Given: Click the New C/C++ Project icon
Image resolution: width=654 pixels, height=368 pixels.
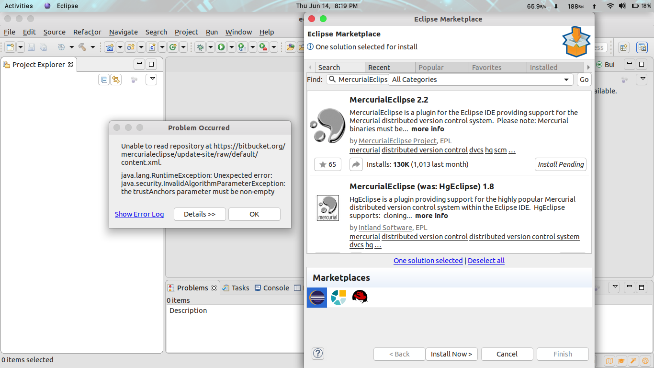Looking at the screenshot, I should point(110,47).
